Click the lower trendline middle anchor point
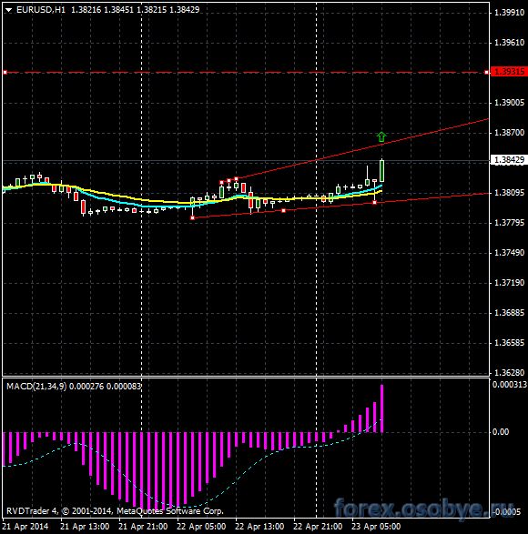528x534 pixels. tap(284, 210)
